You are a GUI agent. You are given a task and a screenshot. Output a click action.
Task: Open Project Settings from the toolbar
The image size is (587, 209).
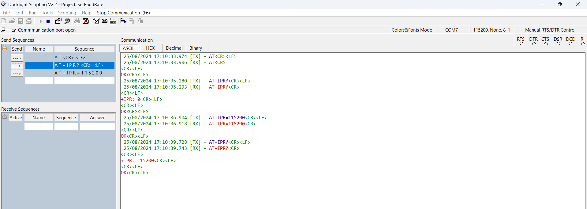click(x=58, y=21)
